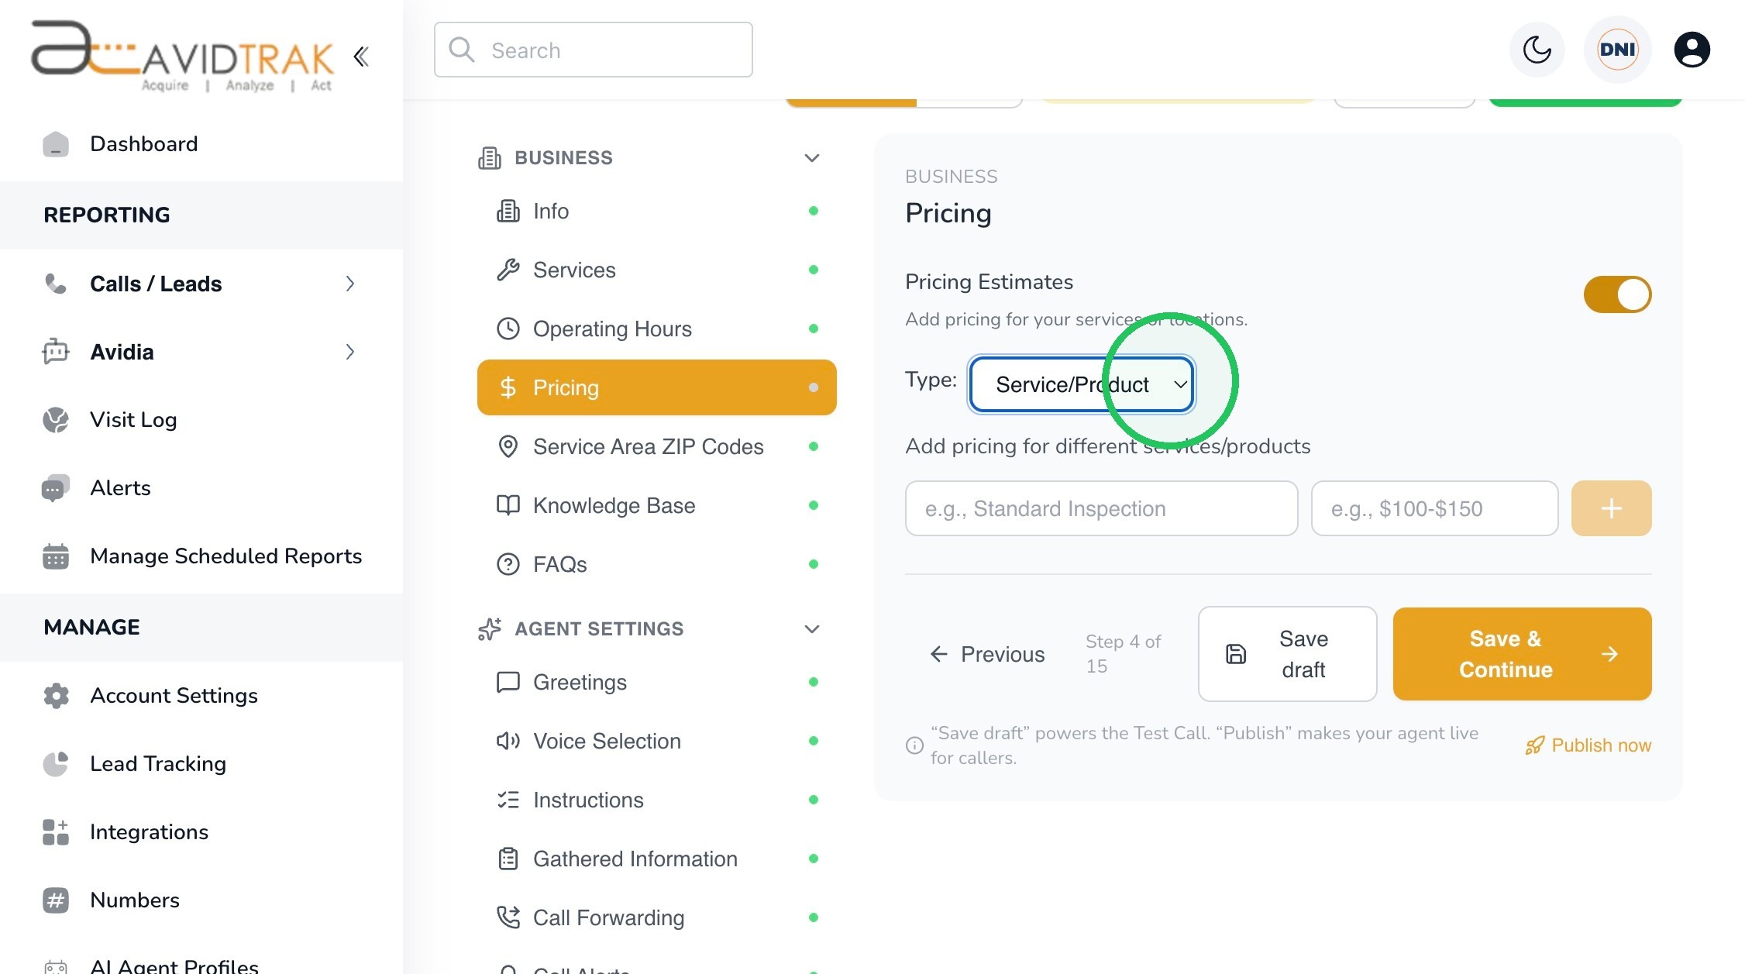This screenshot has width=1745, height=974.
Task: Open Greetings under Agent Settings
Action: click(657, 682)
